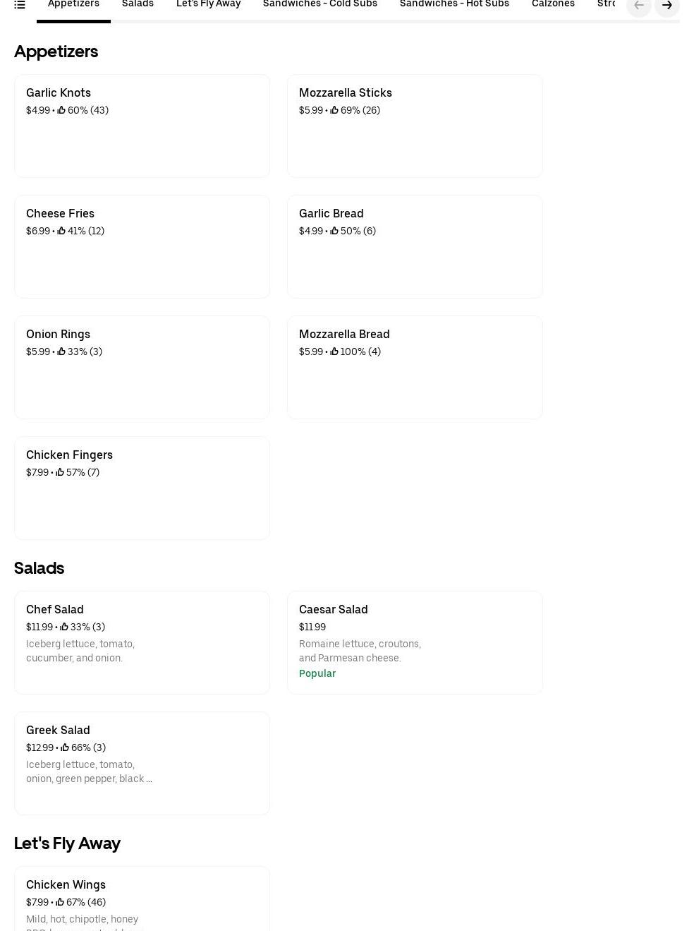The image size is (694, 931).
Task: Click thumbs-up icon on Greek Salad
Action: click(65, 747)
